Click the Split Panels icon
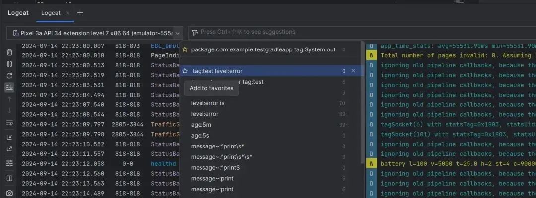536x198 pixels. tap(9, 178)
